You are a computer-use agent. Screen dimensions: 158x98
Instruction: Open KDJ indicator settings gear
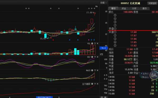click(x=92, y=57)
